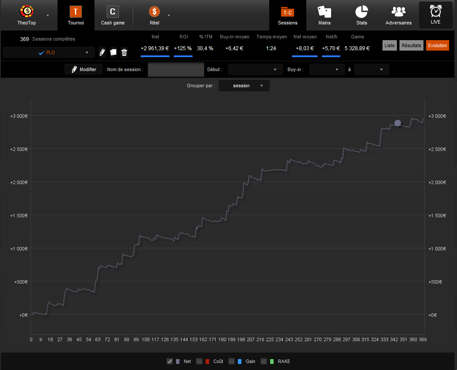Enable the RAKE series checkbox
The image size is (457, 370).
coord(264,361)
